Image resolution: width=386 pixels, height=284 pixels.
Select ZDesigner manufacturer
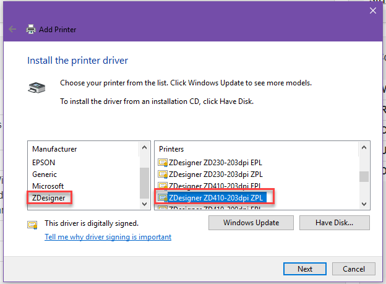click(48, 198)
